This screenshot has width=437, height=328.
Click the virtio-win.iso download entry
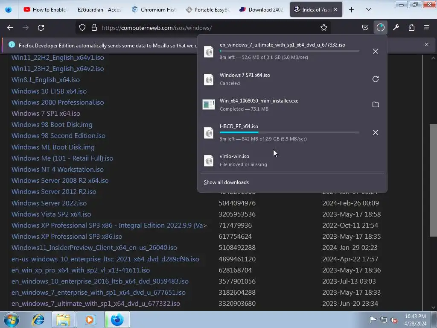292,161
